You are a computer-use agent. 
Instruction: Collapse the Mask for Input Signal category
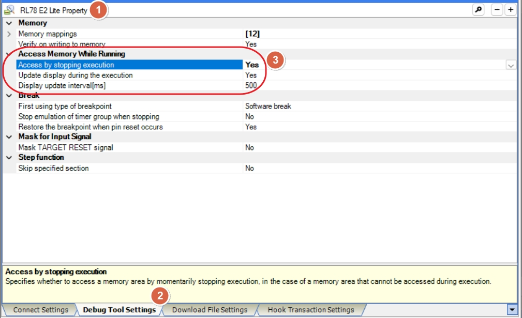tap(9, 137)
